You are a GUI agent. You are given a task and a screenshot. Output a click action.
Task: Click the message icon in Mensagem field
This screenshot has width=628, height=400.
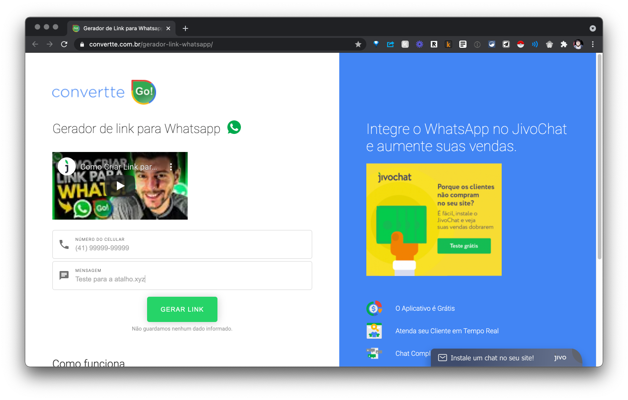[x=64, y=275]
